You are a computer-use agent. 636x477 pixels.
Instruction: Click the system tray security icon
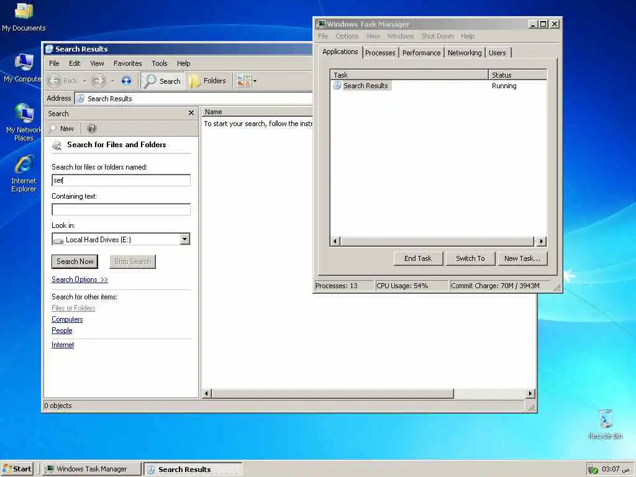click(x=593, y=470)
